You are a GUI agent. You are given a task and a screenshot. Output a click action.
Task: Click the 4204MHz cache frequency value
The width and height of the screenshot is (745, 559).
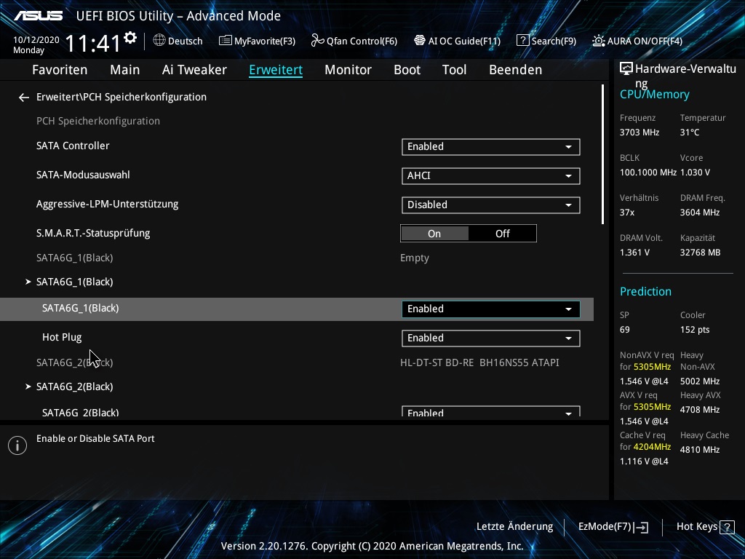[652, 447]
